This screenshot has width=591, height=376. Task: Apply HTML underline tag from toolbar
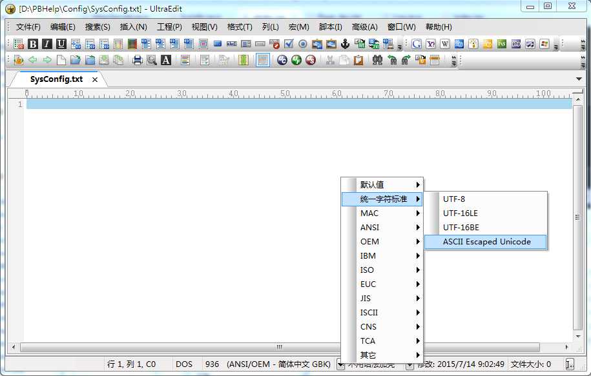click(61, 44)
